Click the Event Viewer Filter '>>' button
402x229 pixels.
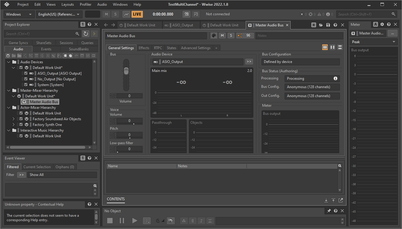(21, 175)
